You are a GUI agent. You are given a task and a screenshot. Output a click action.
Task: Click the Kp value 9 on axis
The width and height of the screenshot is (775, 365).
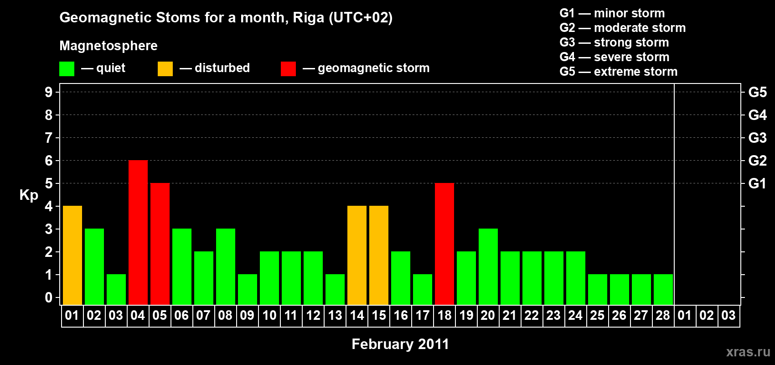tap(49, 92)
